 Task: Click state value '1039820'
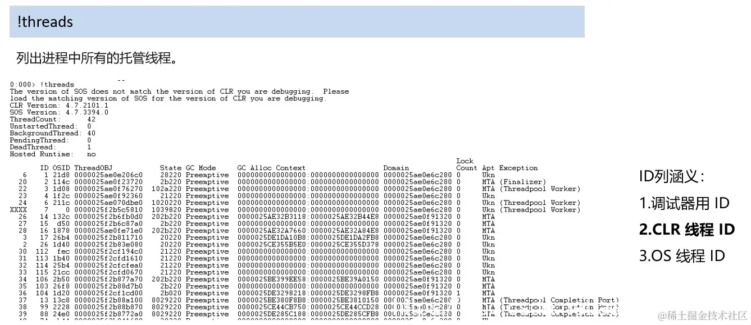coord(167,209)
